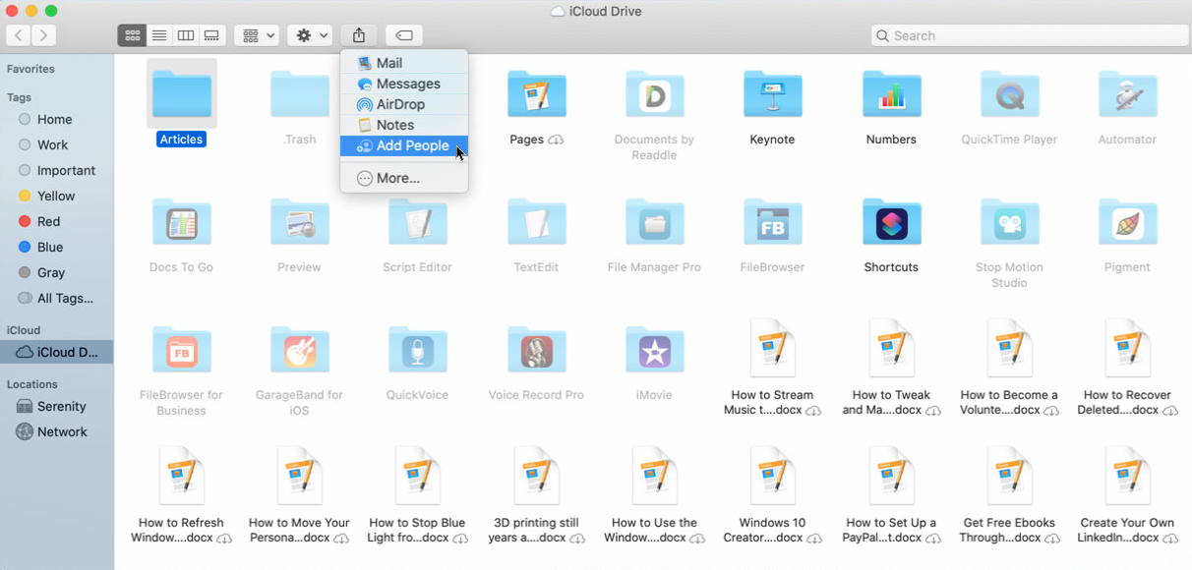
Task: Click in the Search field
Action: [x=1030, y=35]
